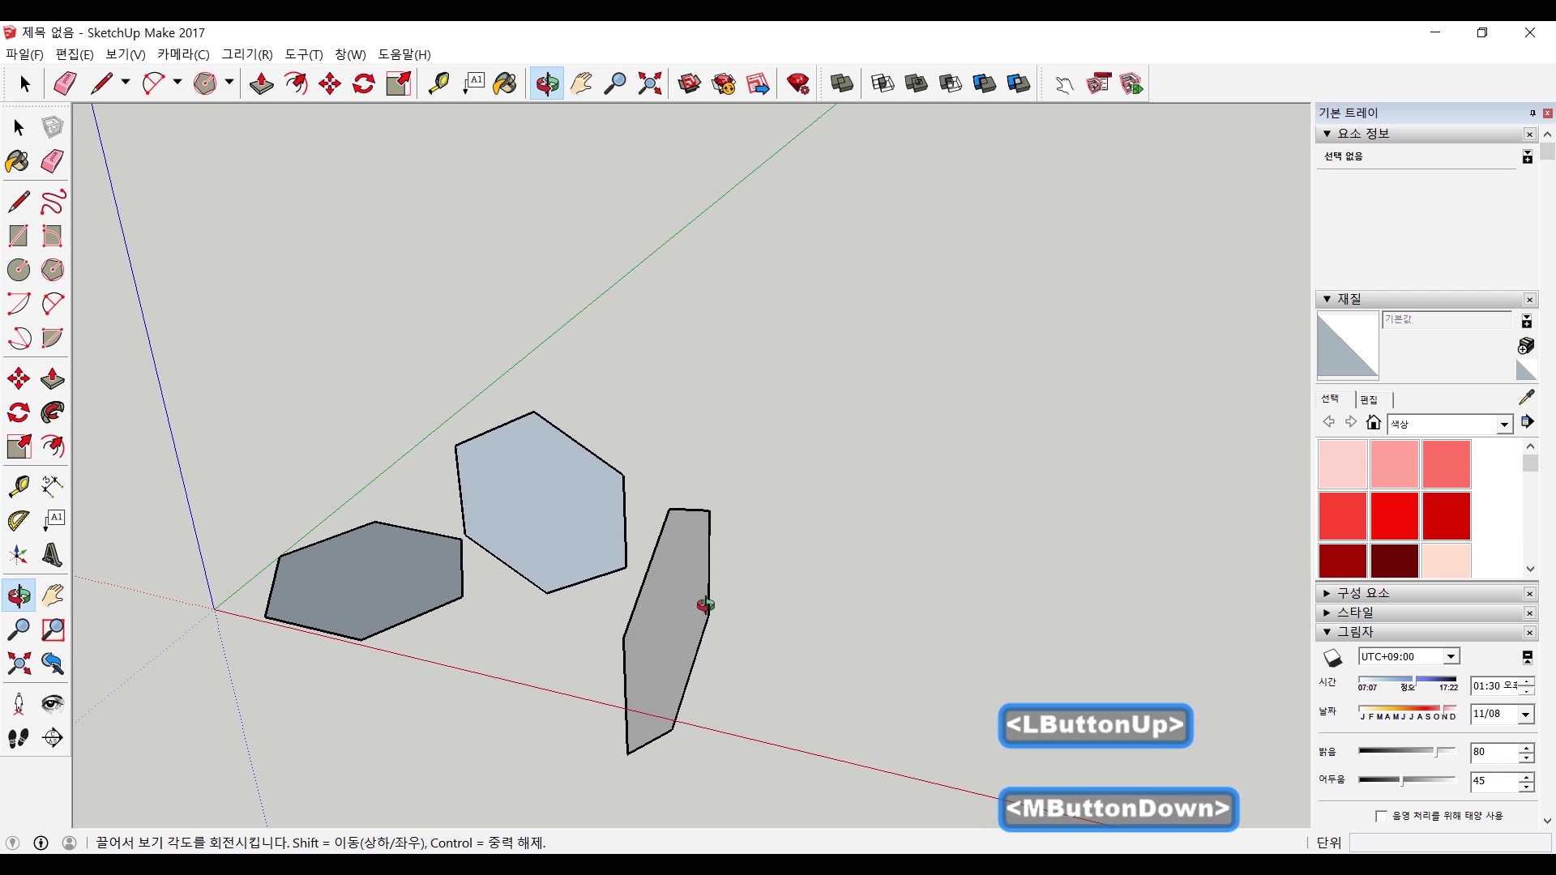This screenshot has width=1556, height=875.
Task: Open the UTC+09:00 timezone dropdown
Action: (1451, 657)
